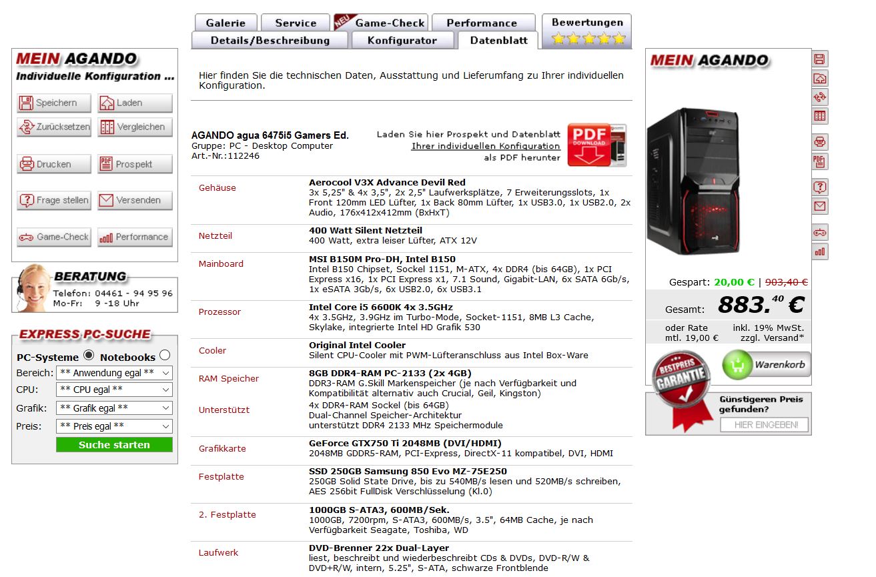This screenshot has height=577, width=876.
Task: Click the Versenden button
Action: point(135,200)
